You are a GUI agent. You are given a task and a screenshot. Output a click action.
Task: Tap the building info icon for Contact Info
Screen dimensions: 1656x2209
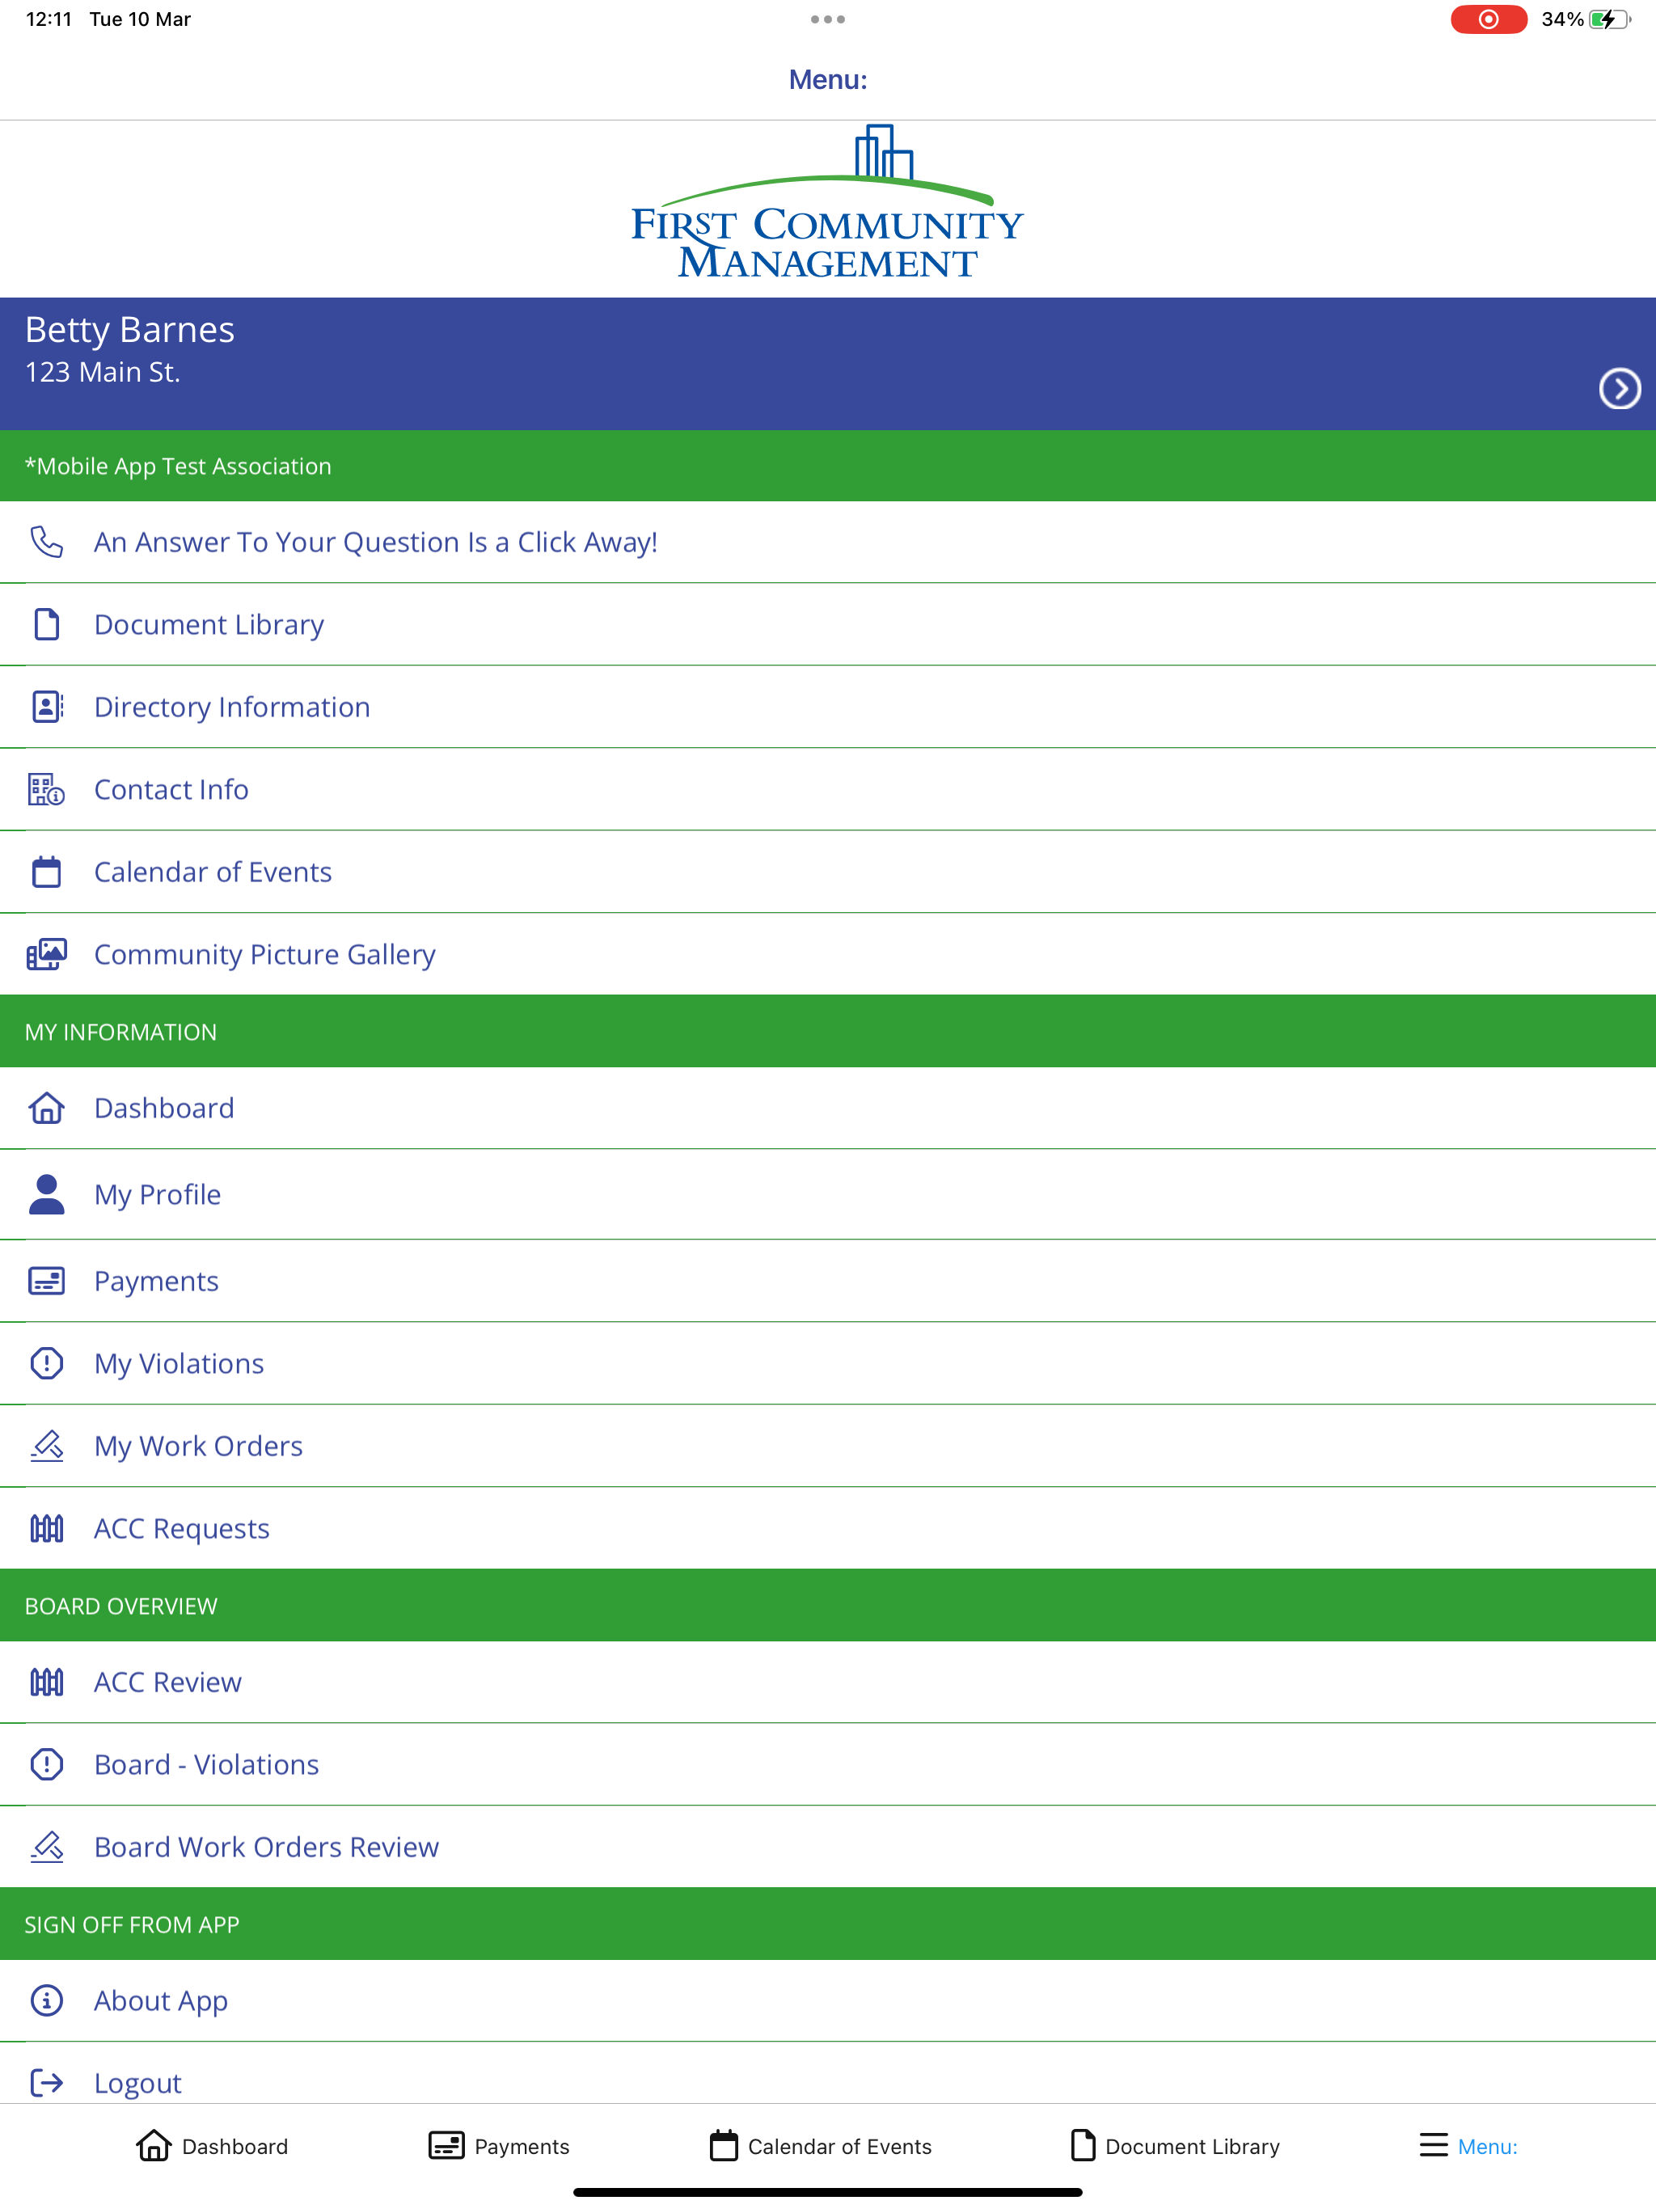click(x=46, y=790)
